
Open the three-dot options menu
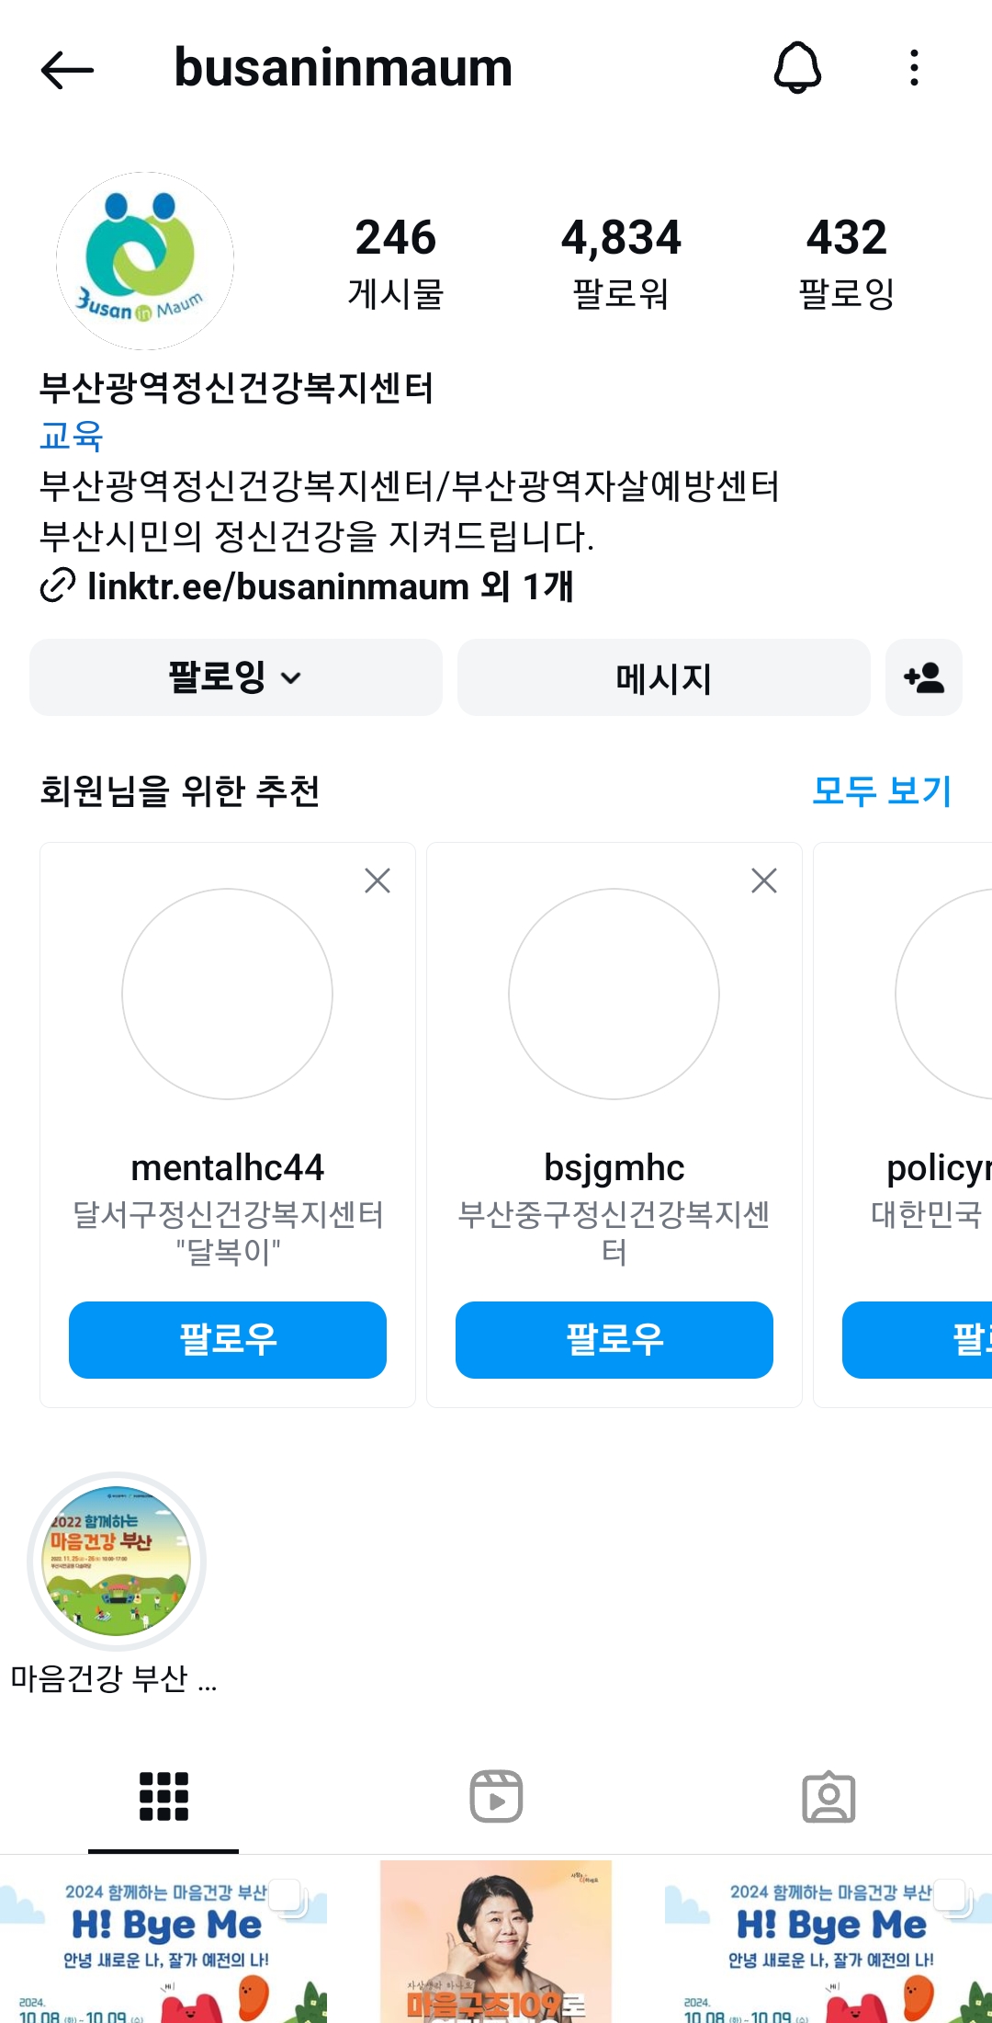coord(914,68)
